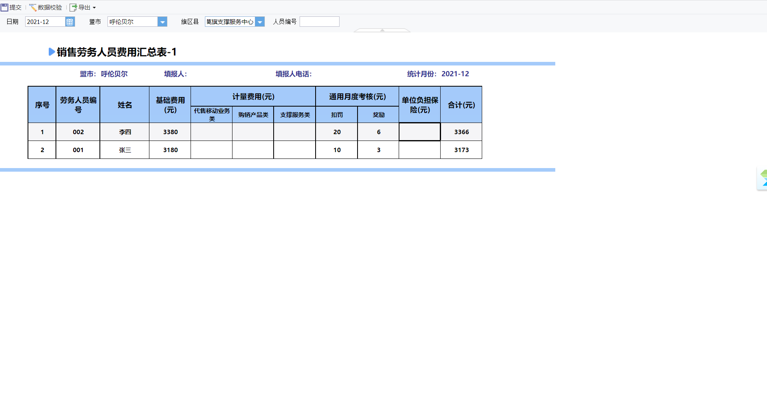Click the 支撑服务类 sub-header
The width and height of the screenshot is (767, 408).
(295, 115)
